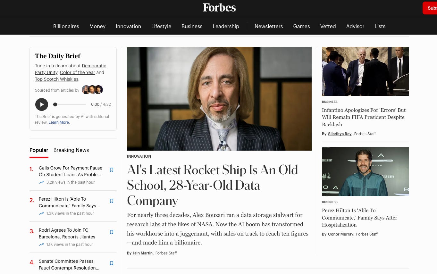Click the Perez Hilton article thumbnail

point(366,171)
